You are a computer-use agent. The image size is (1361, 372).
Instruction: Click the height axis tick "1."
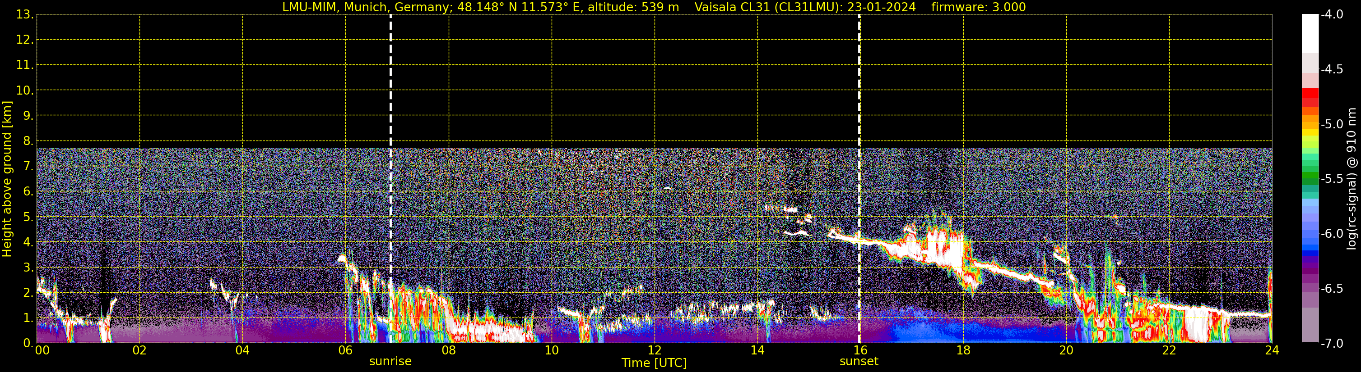pyautogui.click(x=28, y=318)
